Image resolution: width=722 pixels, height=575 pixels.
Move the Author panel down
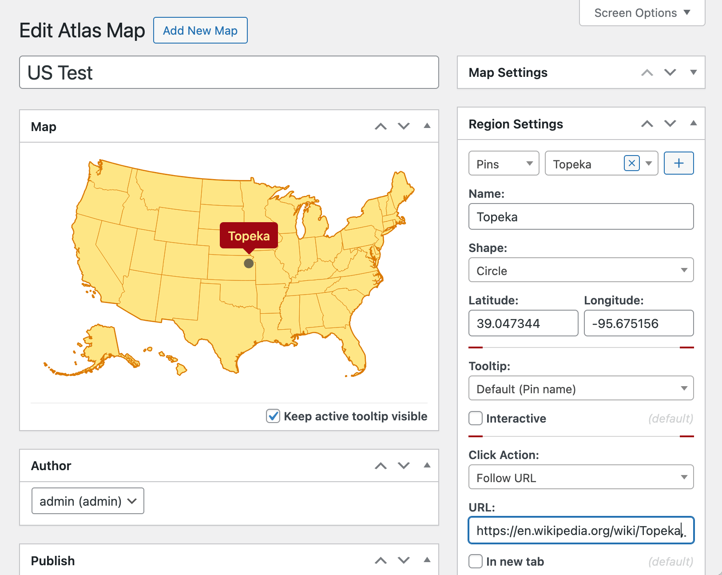[x=404, y=466]
